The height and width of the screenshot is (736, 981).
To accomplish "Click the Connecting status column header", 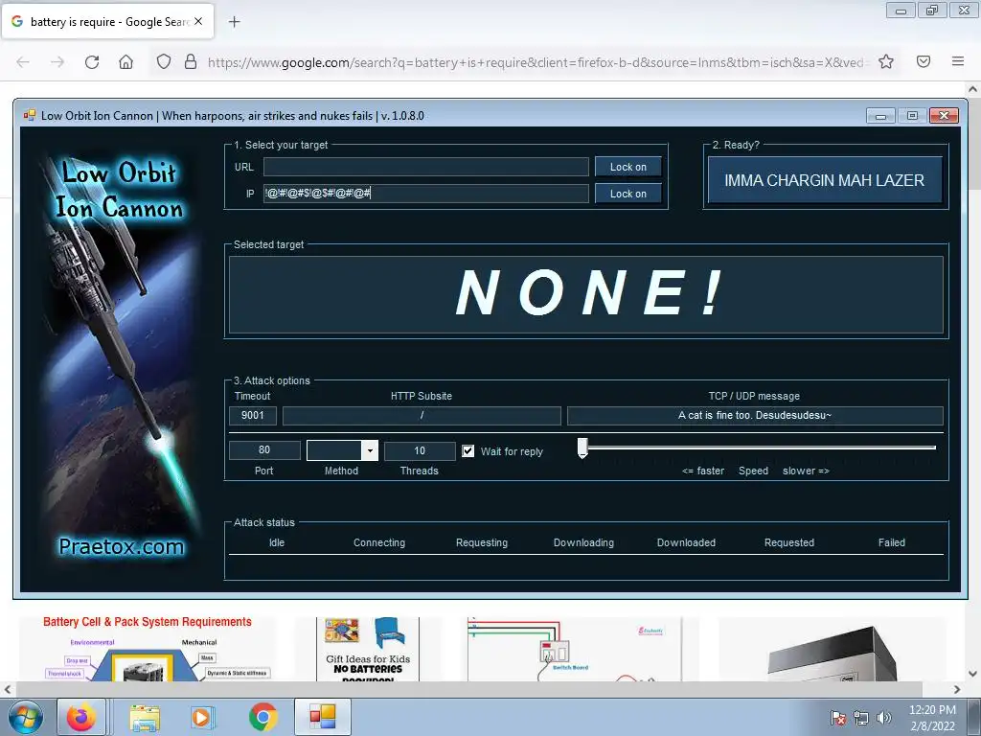I will [379, 542].
